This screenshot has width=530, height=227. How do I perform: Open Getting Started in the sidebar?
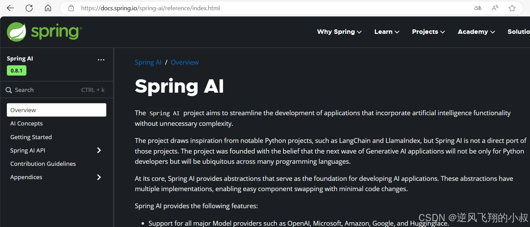pos(31,137)
